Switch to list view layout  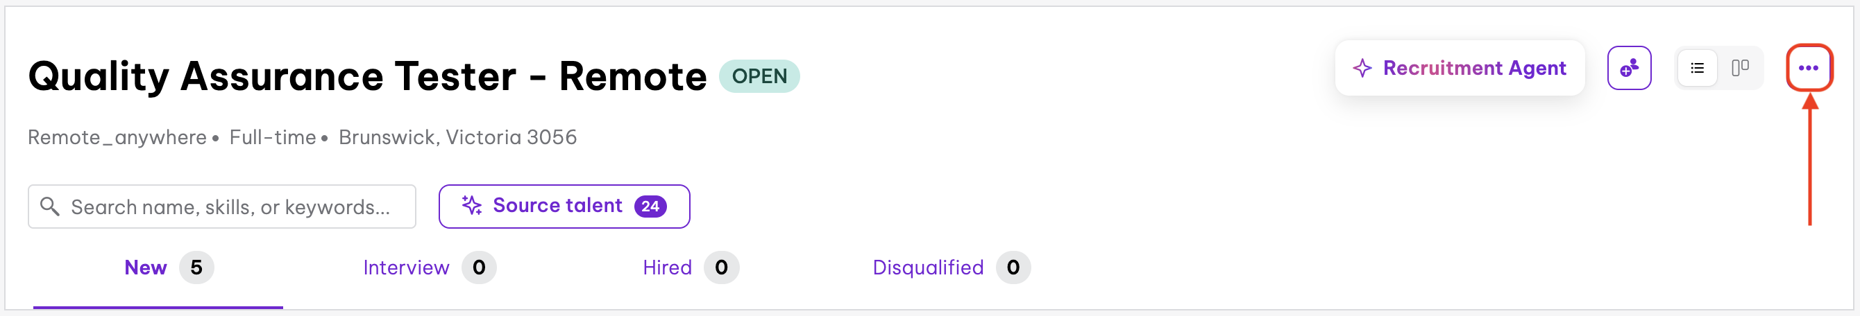click(1697, 68)
